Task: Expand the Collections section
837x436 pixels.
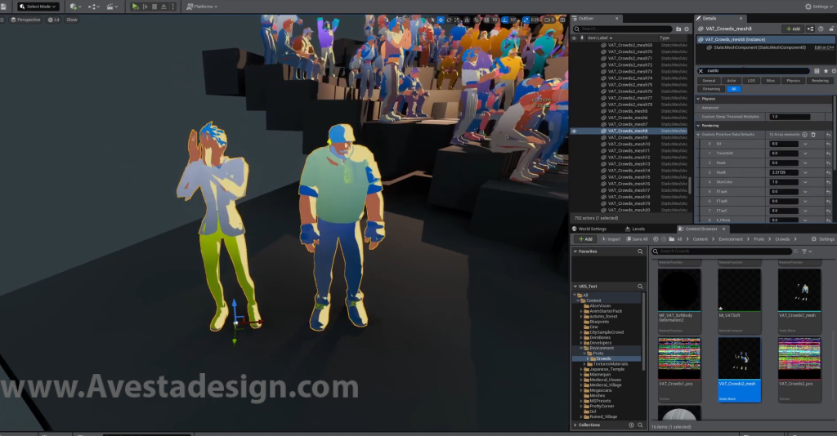Action: coord(575,425)
